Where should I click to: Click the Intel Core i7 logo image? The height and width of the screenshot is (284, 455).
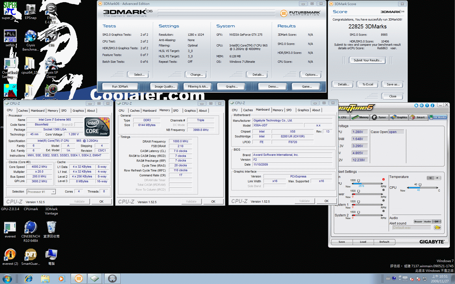tap(97, 127)
